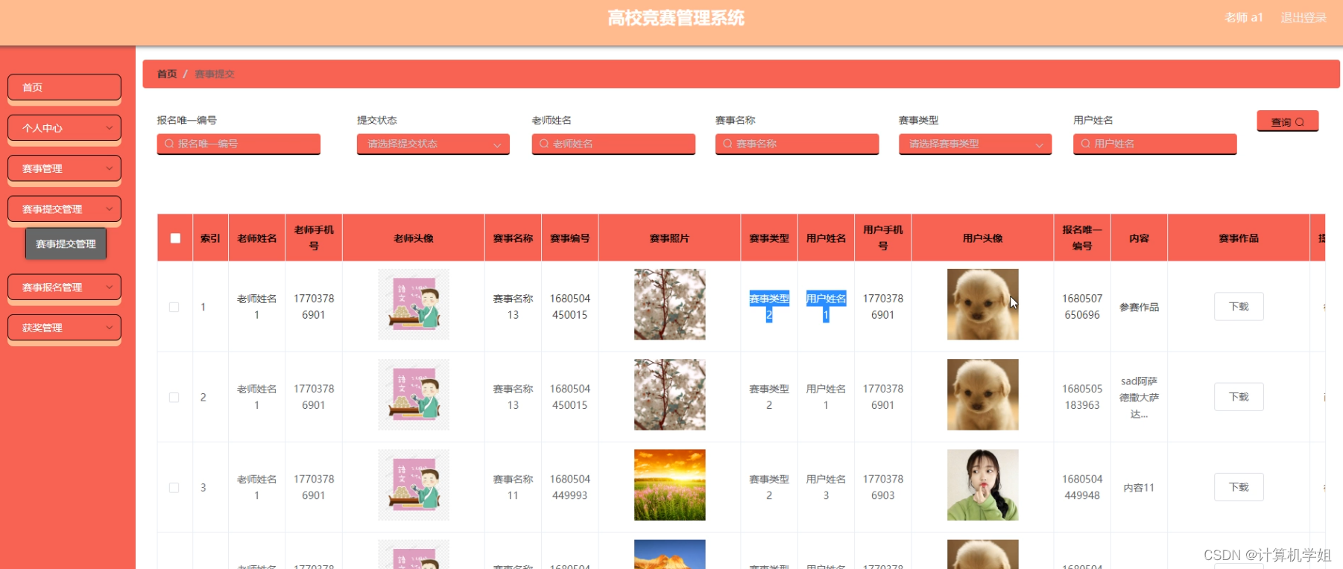Open flower competition photo in row 2
This screenshot has width=1343, height=569.
pos(669,395)
